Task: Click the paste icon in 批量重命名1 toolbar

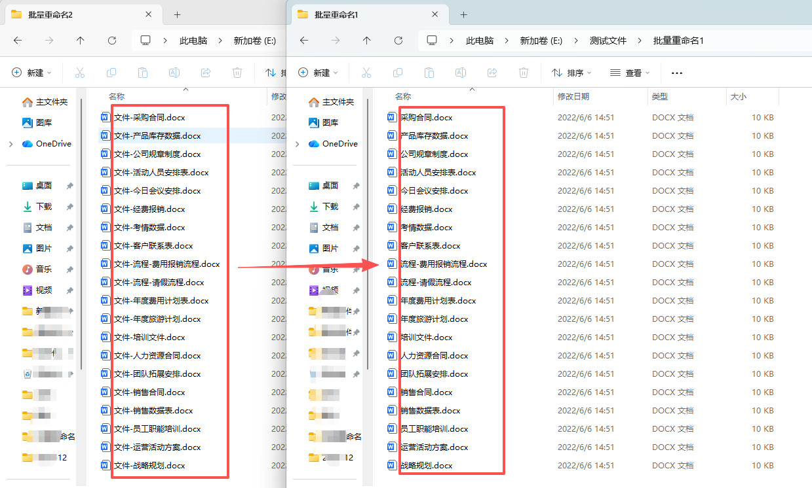Action: tap(429, 73)
